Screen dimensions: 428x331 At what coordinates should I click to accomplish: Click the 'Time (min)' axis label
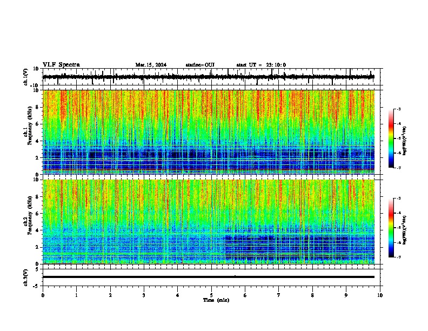pyautogui.click(x=216, y=300)
